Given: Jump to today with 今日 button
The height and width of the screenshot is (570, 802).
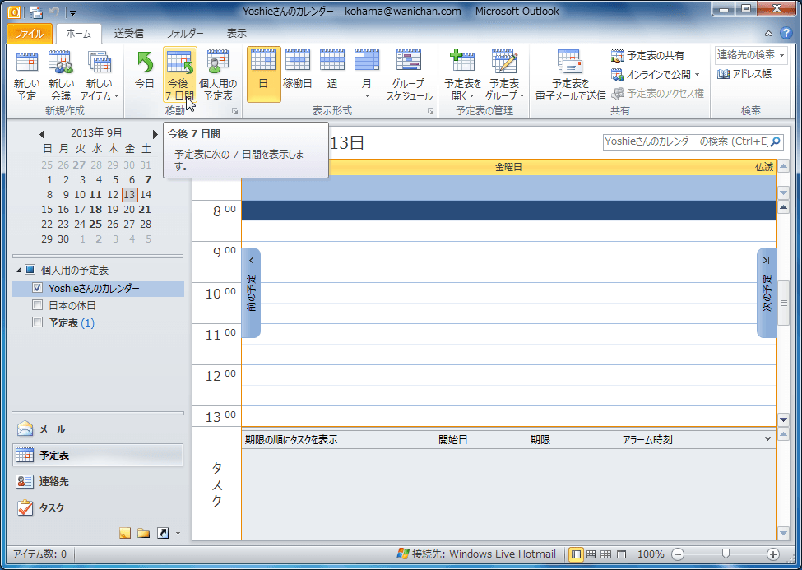Looking at the screenshot, I should point(145,75).
